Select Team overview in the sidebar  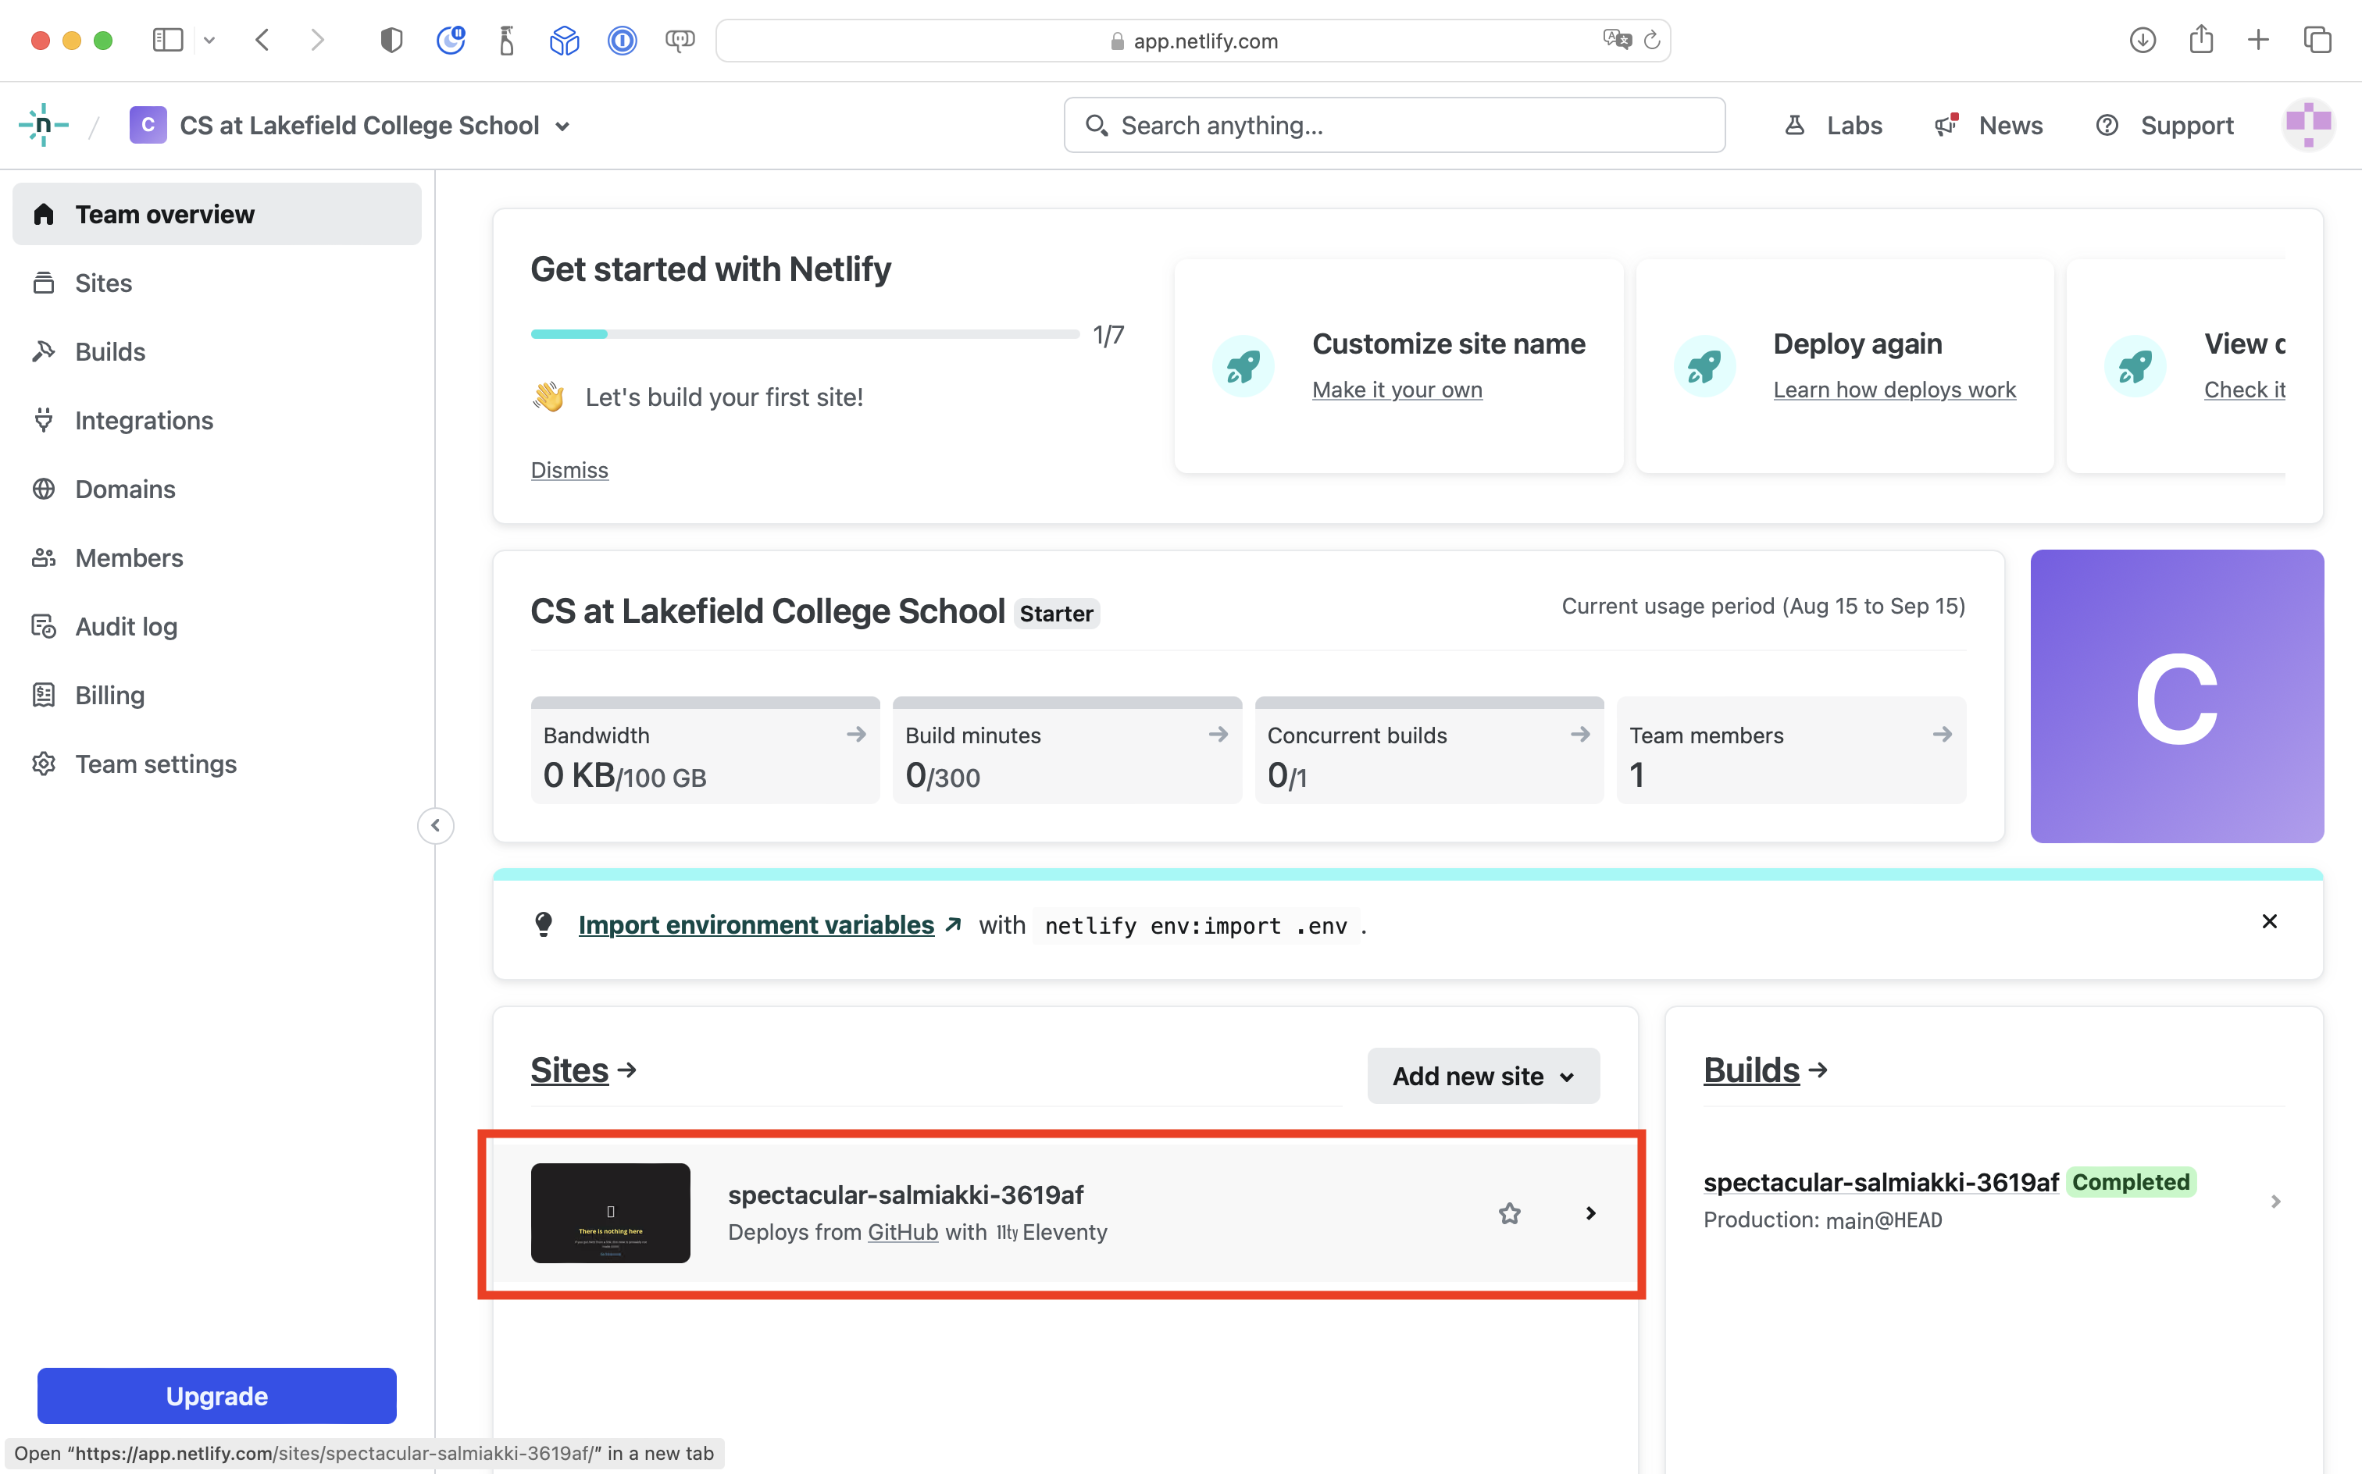216,213
